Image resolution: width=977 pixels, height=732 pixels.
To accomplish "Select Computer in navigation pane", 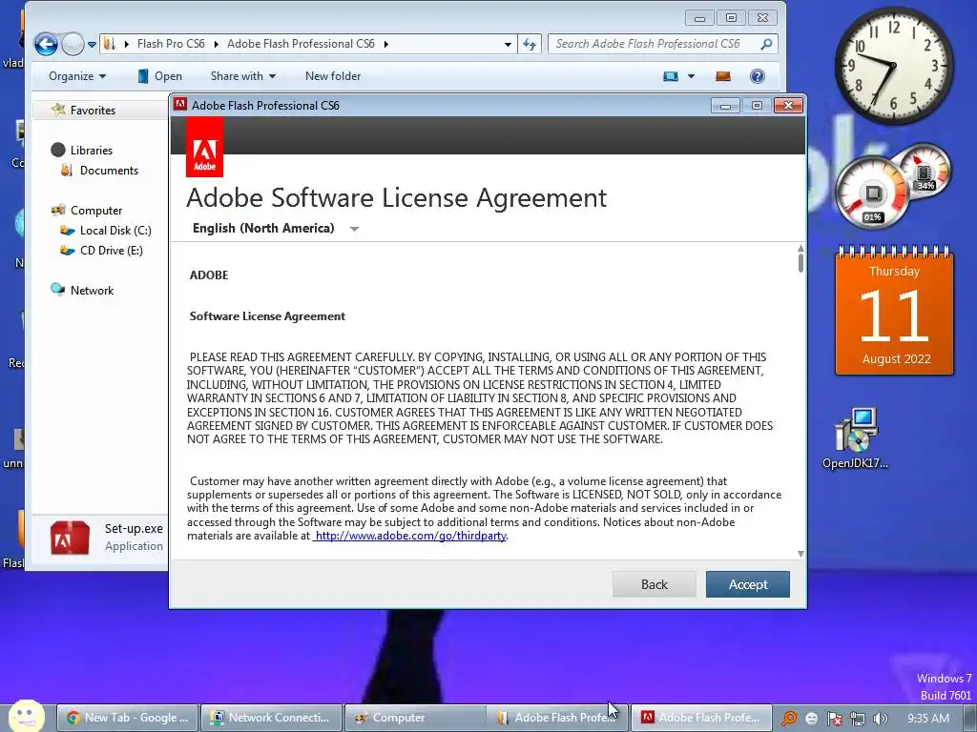I will pos(96,211).
